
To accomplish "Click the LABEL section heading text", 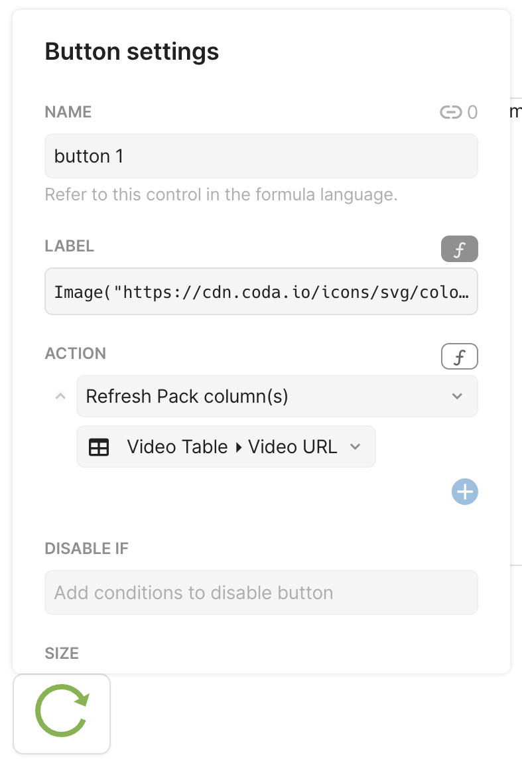I will (x=70, y=246).
